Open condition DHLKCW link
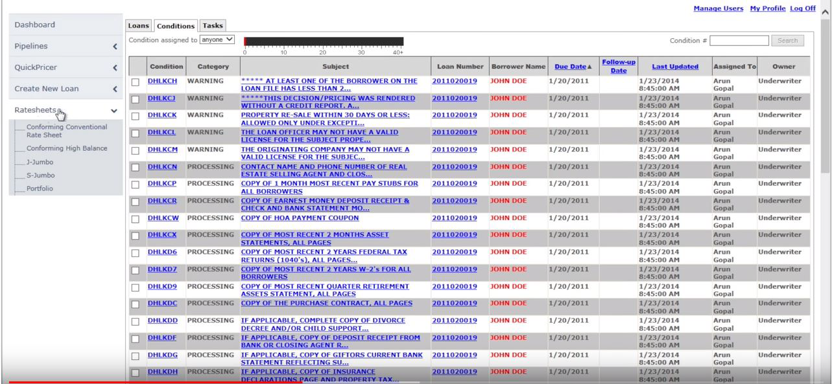Image resolution: width=832 pixels, height=384 pixels. 162,218
